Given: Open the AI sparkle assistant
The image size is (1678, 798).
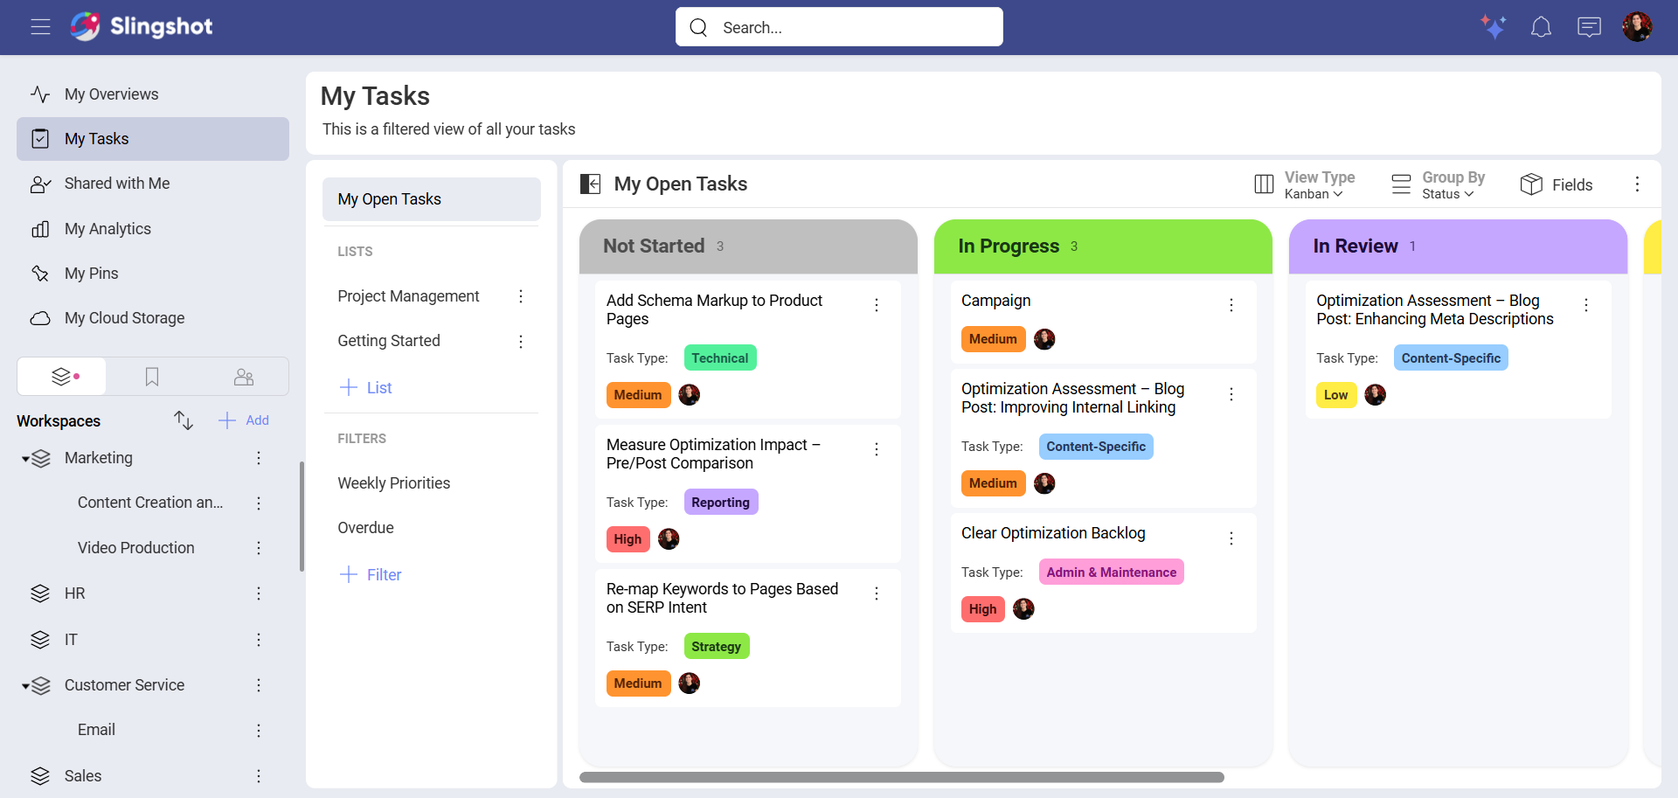Looking at the screenshot, I should pos(1494,27).
